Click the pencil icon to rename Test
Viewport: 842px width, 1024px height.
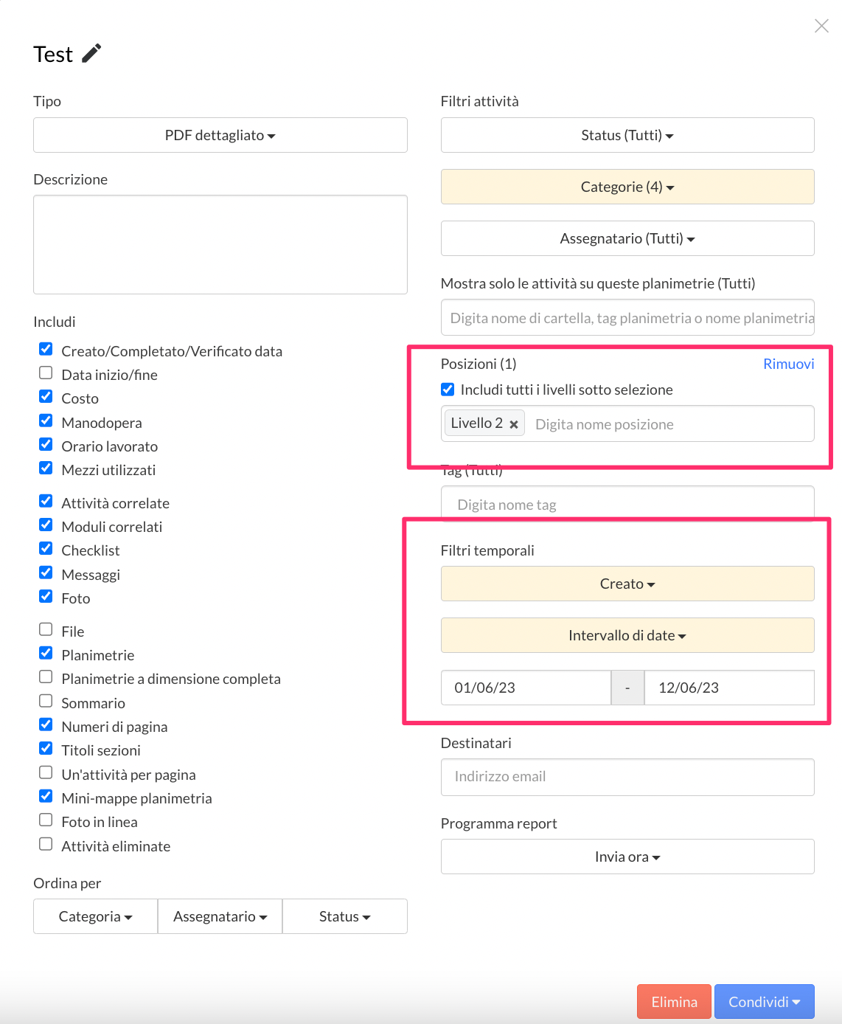point(91,54)
